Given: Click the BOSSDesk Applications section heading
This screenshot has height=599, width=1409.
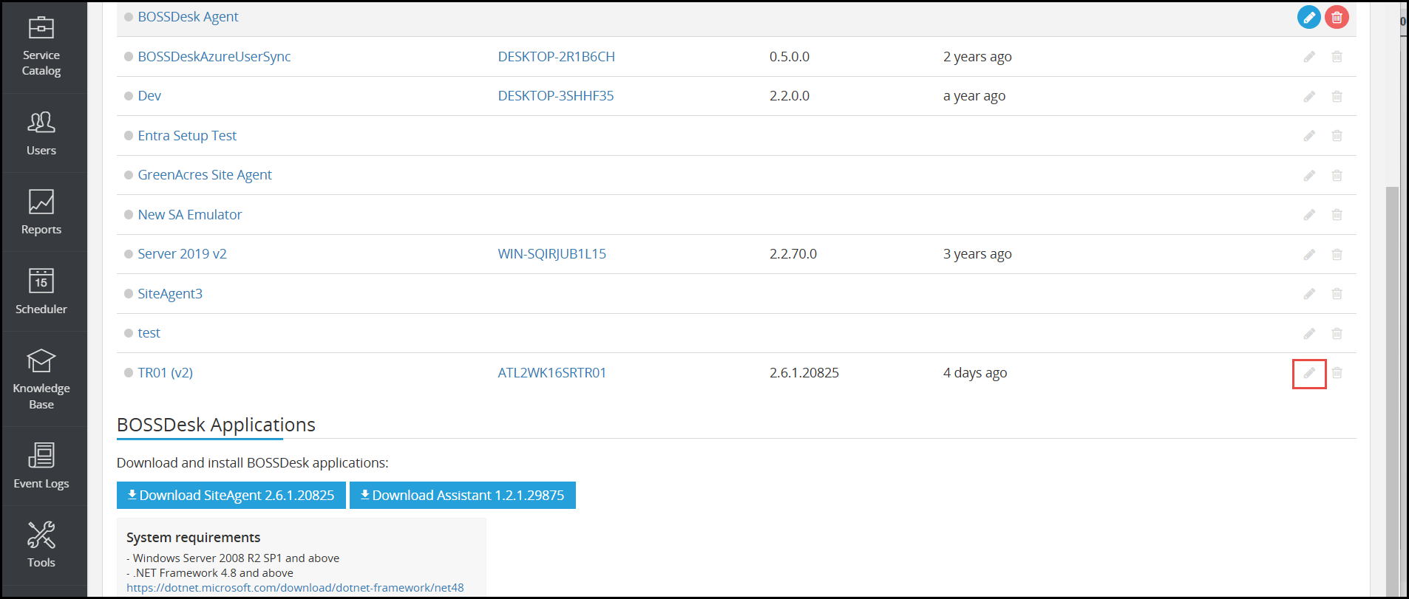Looking at the screenshot, I should tap(216, 425).
